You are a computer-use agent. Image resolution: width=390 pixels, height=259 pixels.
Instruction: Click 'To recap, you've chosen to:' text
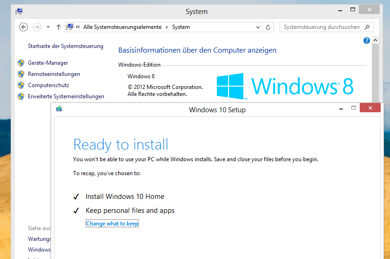107,173
